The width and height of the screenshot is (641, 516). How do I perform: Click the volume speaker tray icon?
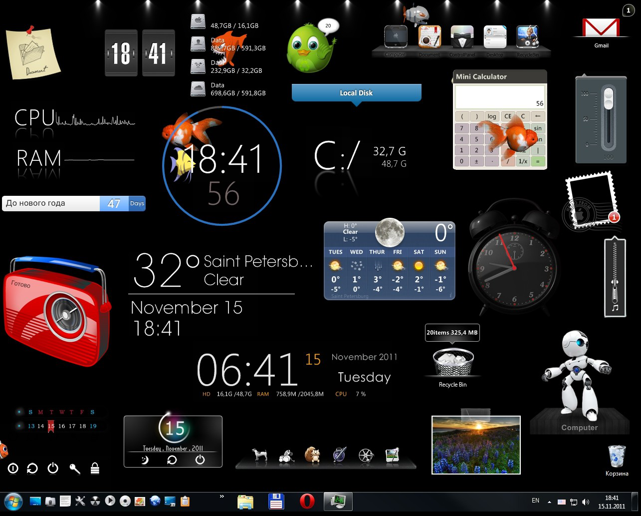[586, 502]
